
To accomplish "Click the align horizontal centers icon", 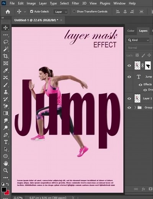I will [125, 11].
